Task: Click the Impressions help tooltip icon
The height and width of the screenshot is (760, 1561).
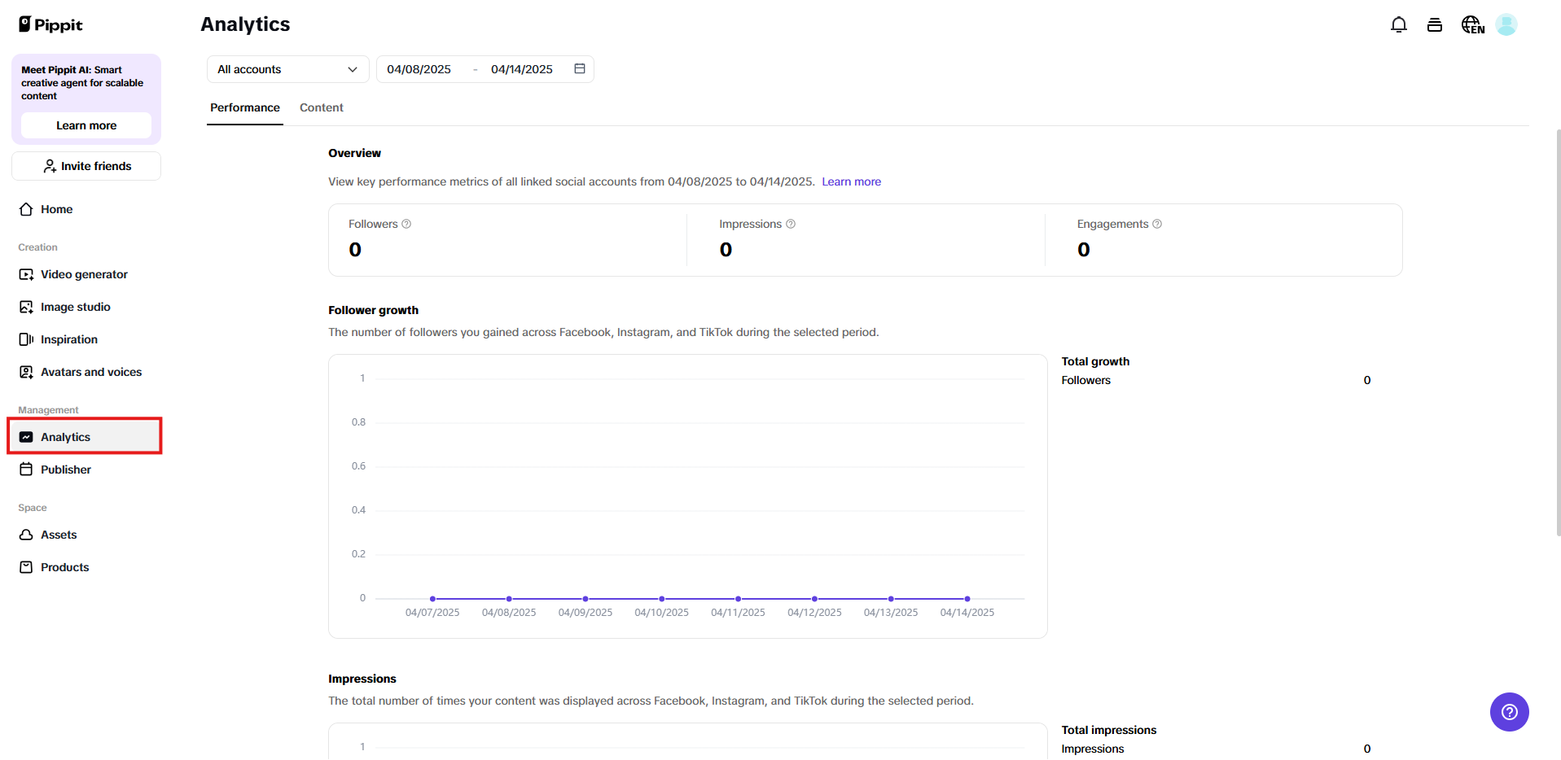Action: pos(790,224)
